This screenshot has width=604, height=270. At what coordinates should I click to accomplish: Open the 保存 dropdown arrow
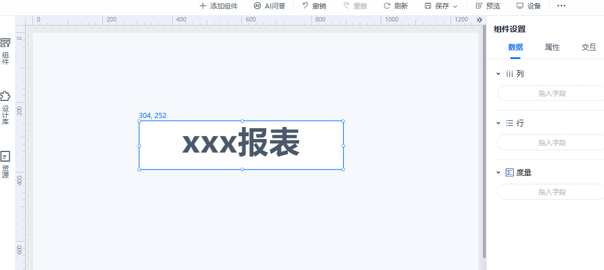click(455, 7)
